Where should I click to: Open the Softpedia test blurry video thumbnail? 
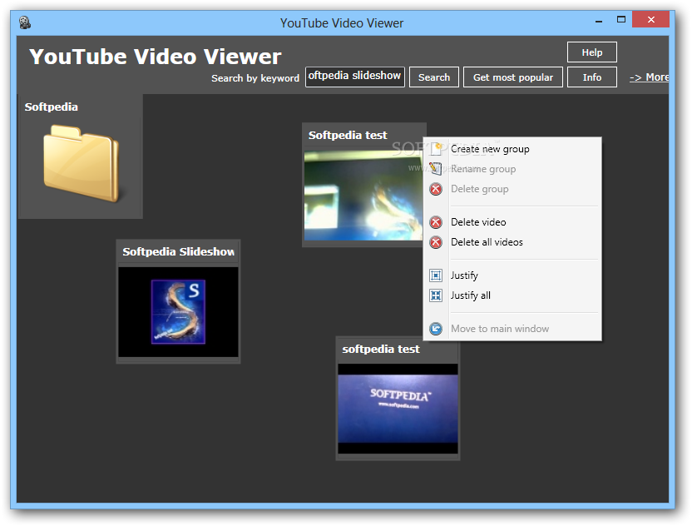click(x=363, y=196)
